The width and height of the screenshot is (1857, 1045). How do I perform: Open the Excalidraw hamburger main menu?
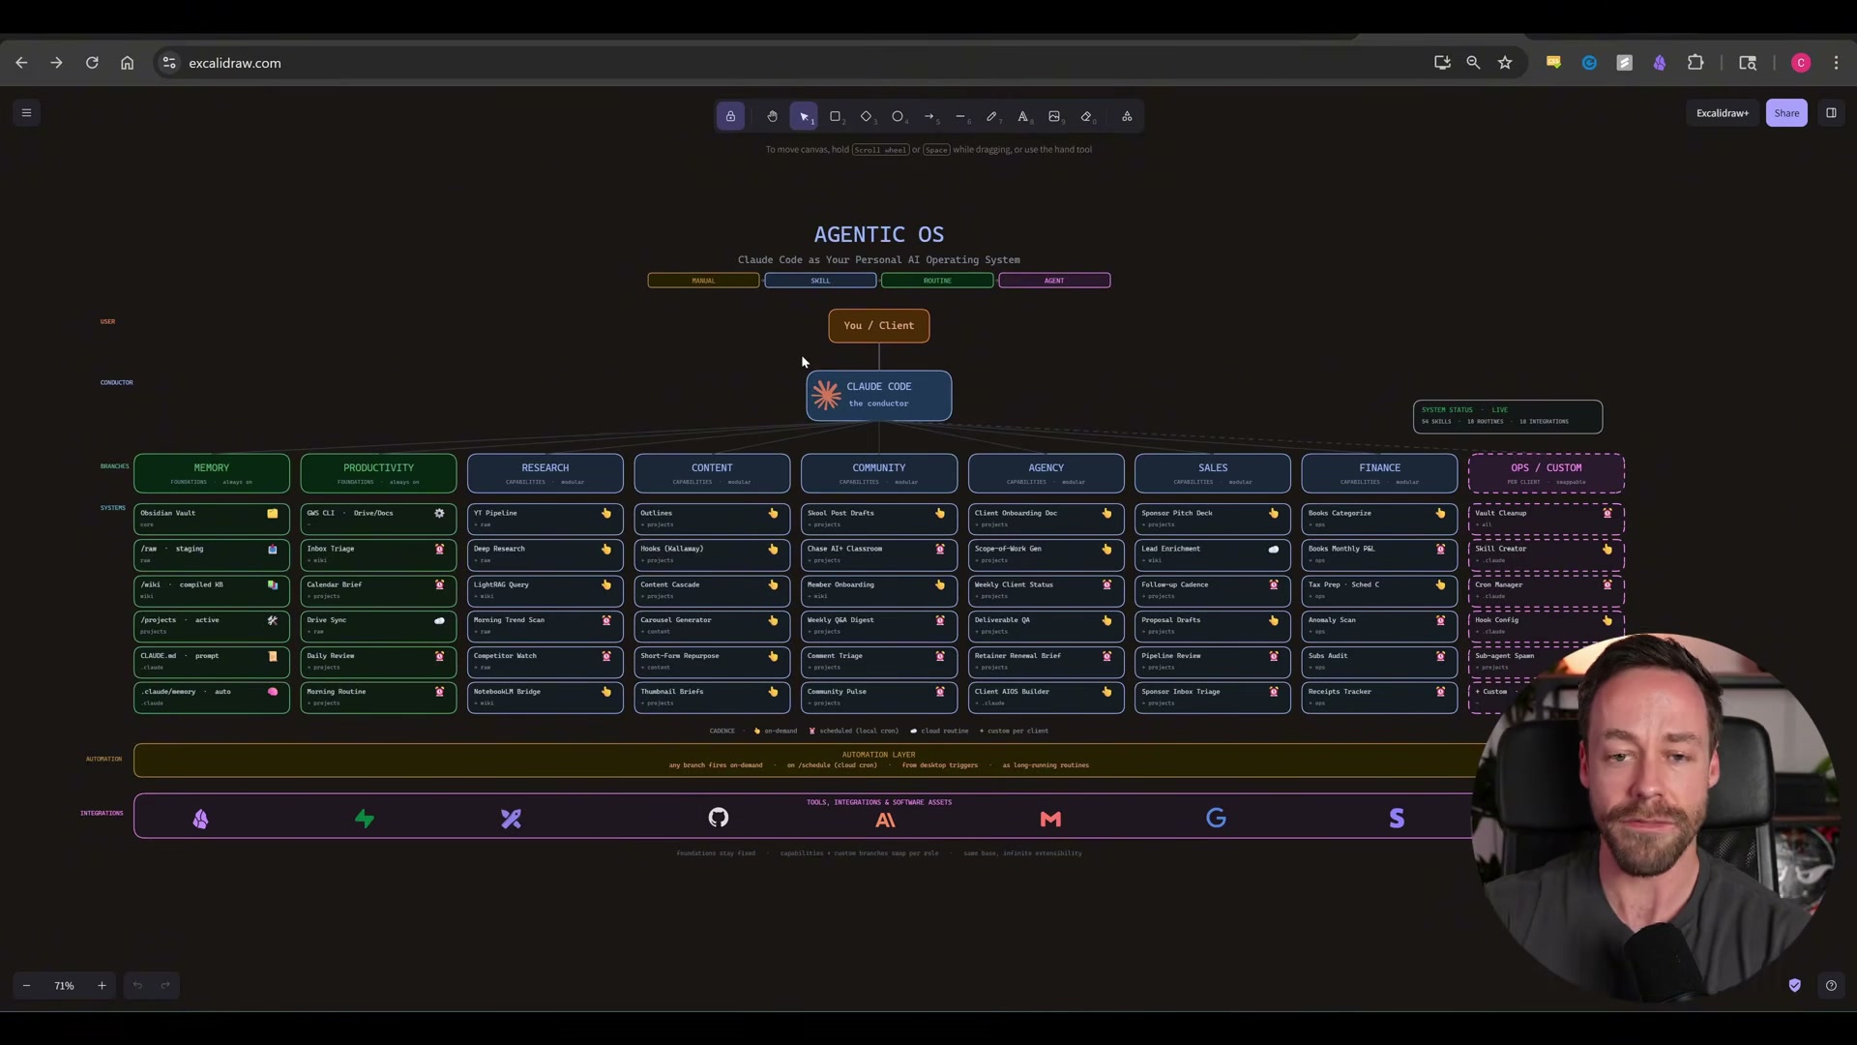26,113
